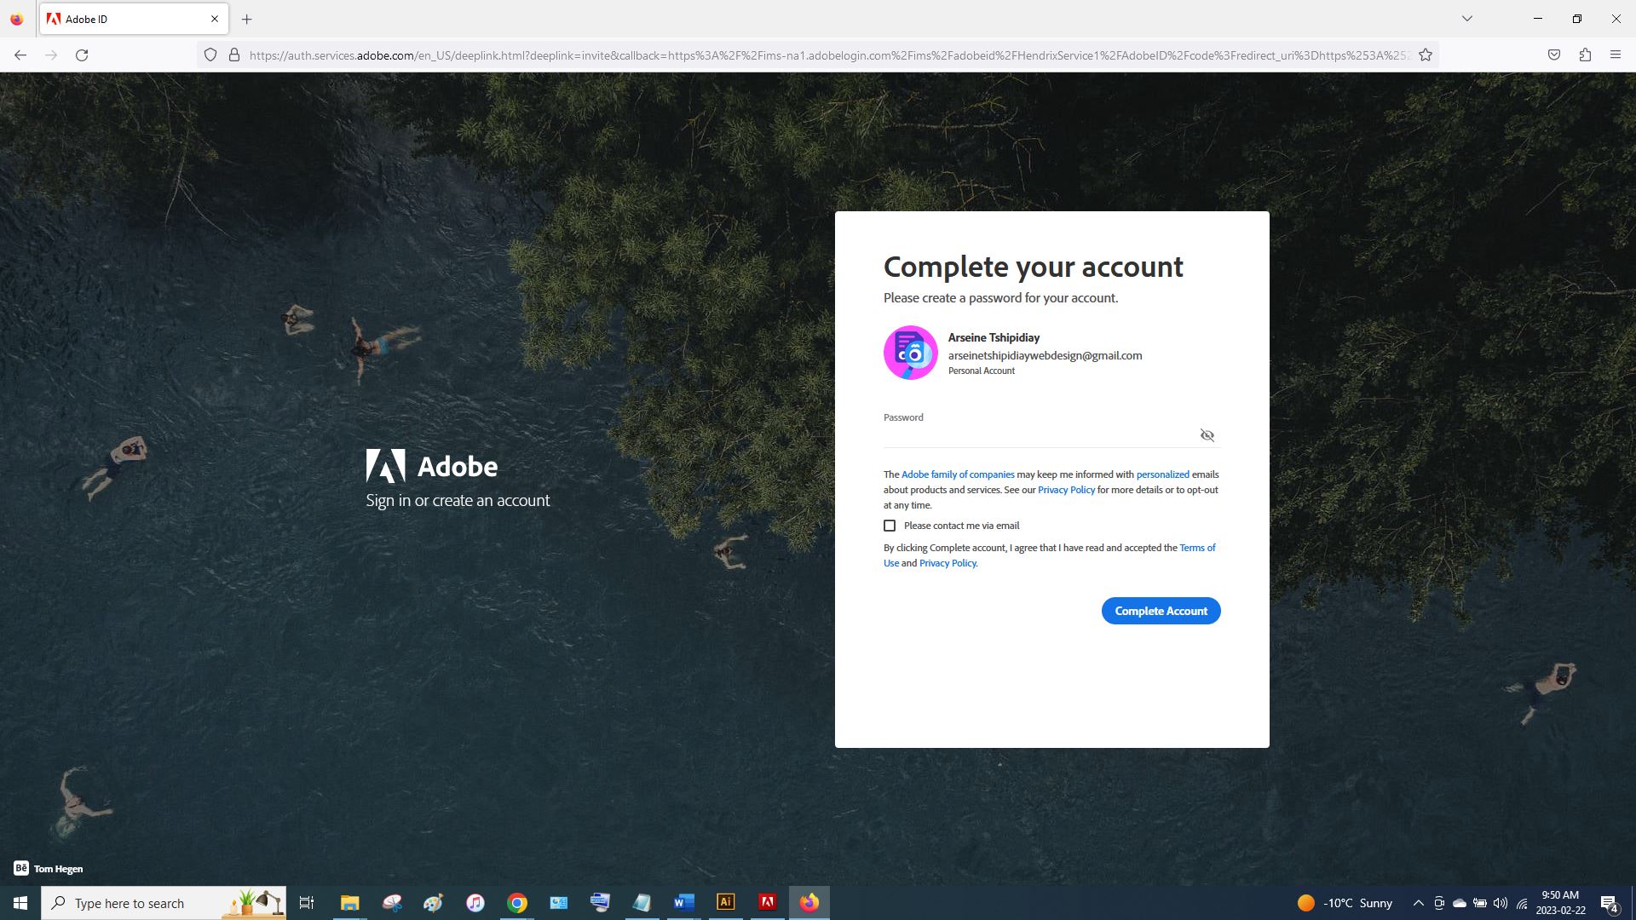Reload the current page
This screenshot has height=920, width=1636.
[82, 55]
